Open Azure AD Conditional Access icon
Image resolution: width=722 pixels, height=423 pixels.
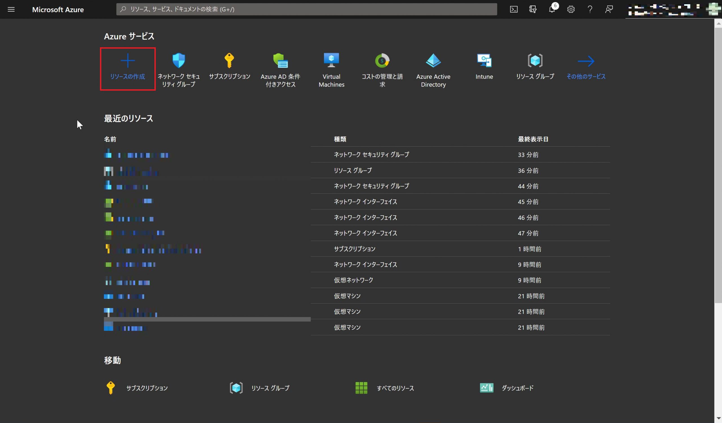(x=280, y=61)
